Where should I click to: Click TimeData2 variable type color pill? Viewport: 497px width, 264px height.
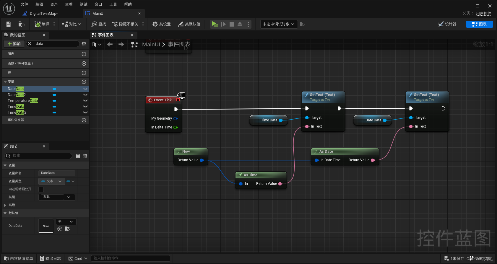coord(54,113)
